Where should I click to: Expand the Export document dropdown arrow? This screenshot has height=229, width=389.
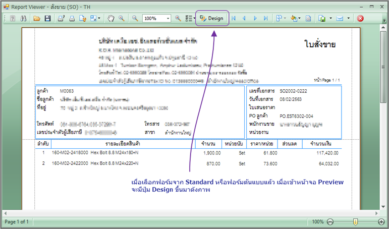coord(330,19)
